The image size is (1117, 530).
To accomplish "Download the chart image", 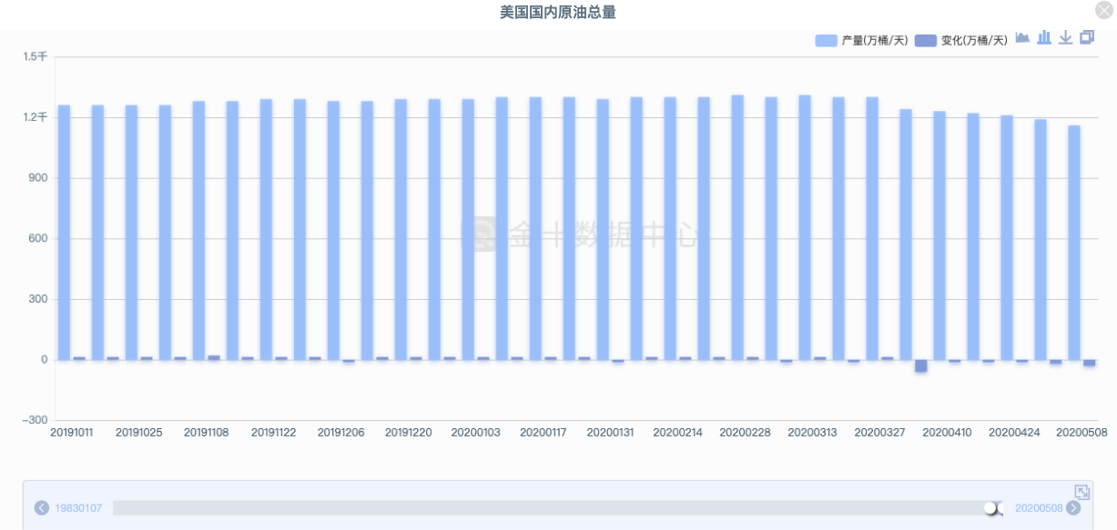I will point(1065,37).
